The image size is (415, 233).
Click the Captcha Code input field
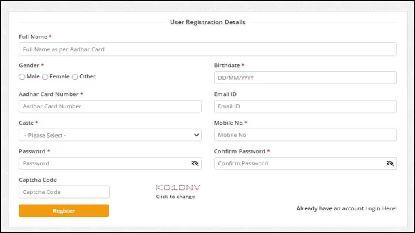tap(64, 192)
